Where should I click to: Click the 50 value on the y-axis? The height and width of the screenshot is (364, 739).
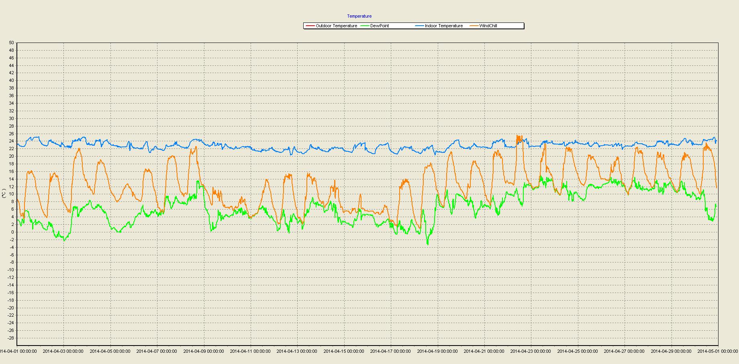coord(11,43)
